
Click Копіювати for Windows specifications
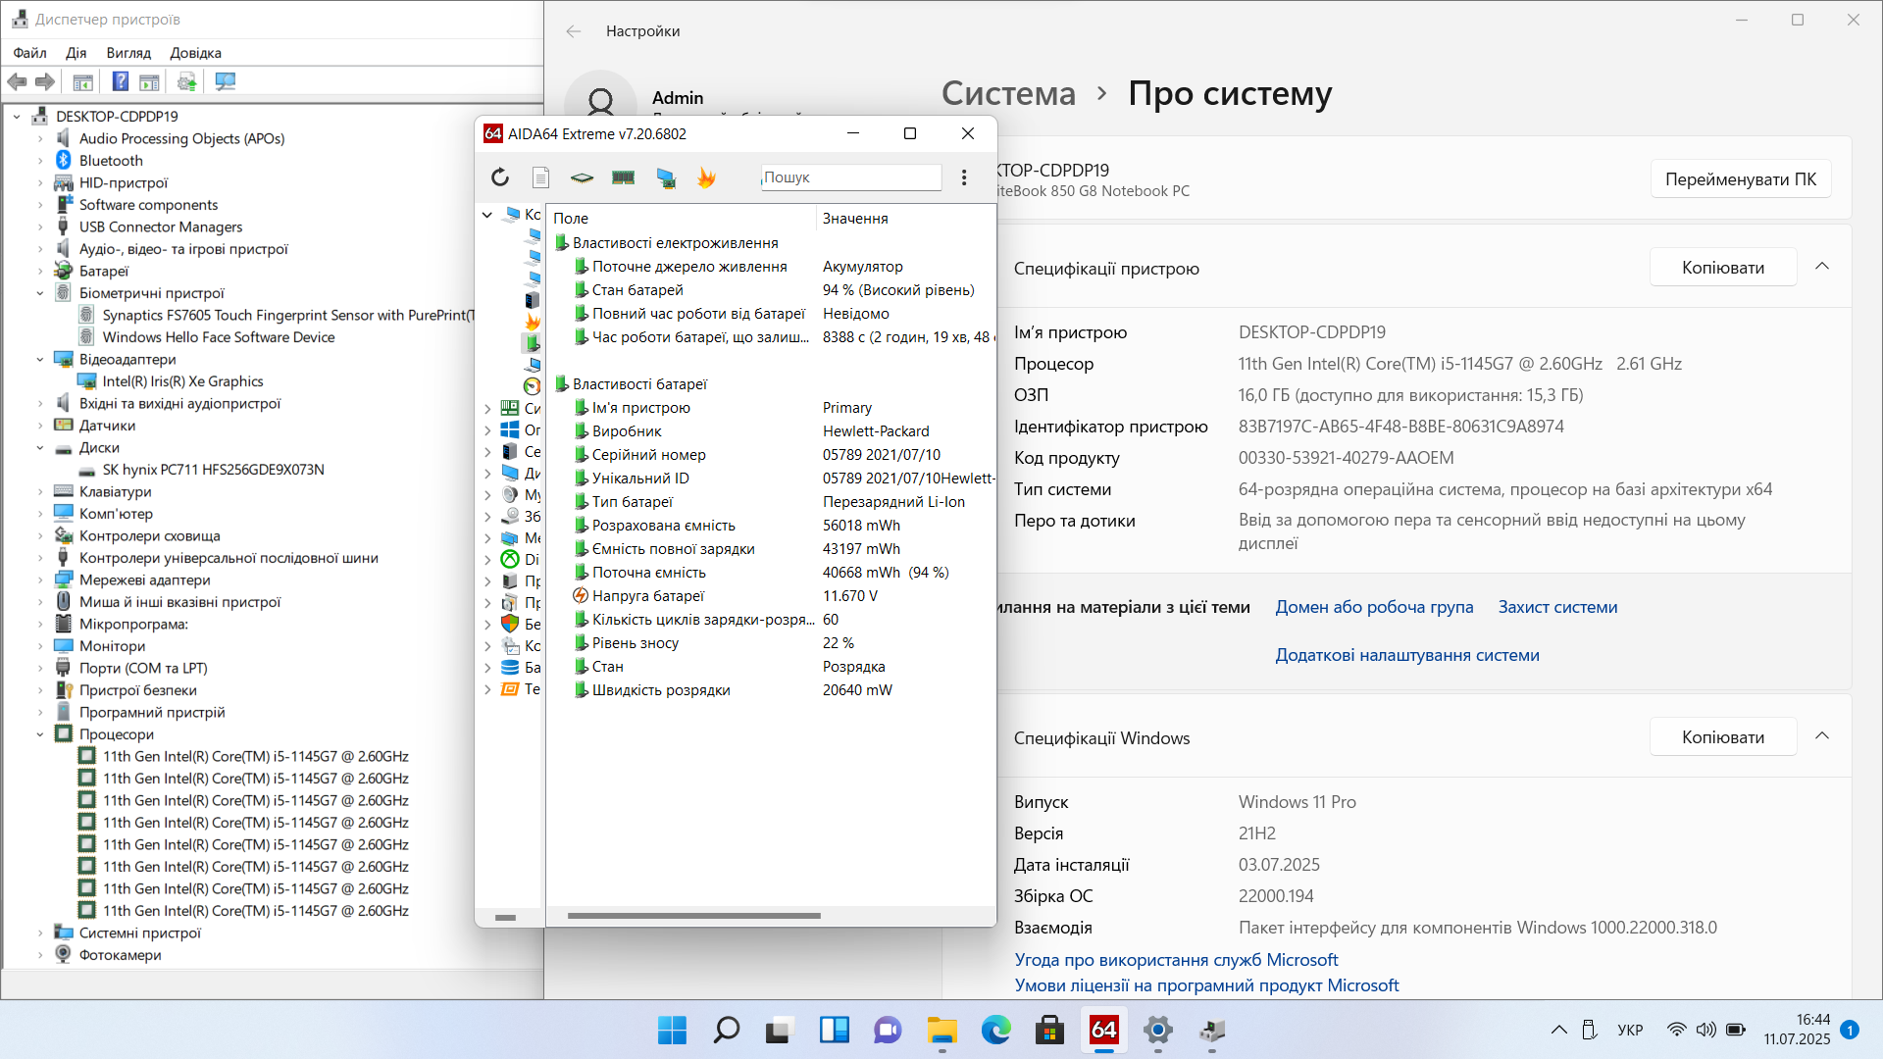(1723, 737)
